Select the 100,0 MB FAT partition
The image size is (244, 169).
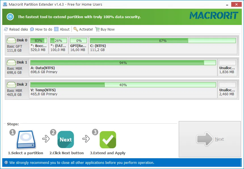click(58, 45)
